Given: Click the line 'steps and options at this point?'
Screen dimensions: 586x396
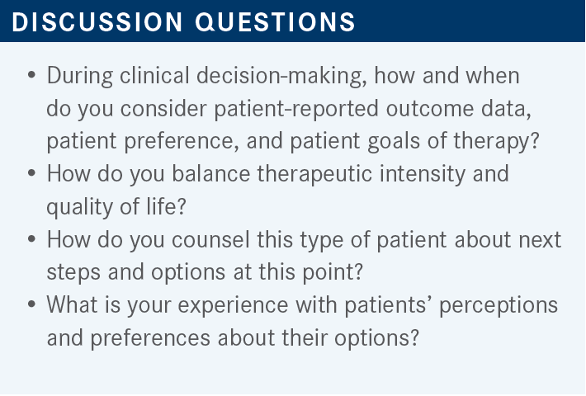Looking at the screenshot, I should click(191, 272).
